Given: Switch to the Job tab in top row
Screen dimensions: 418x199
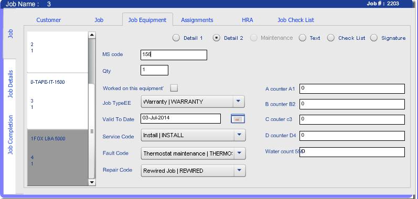Looking at the screenshot, I should (x=99, y=20).
